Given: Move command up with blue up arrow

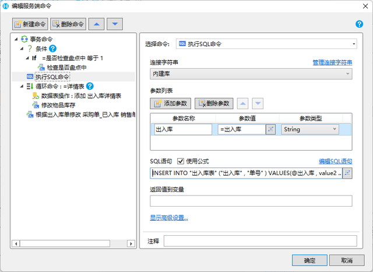Looking at the screenshot, I should 96,24.
